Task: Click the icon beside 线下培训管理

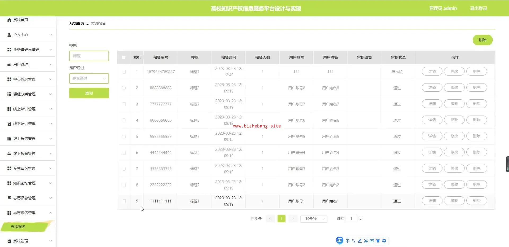Action: [x=9, y=124]
